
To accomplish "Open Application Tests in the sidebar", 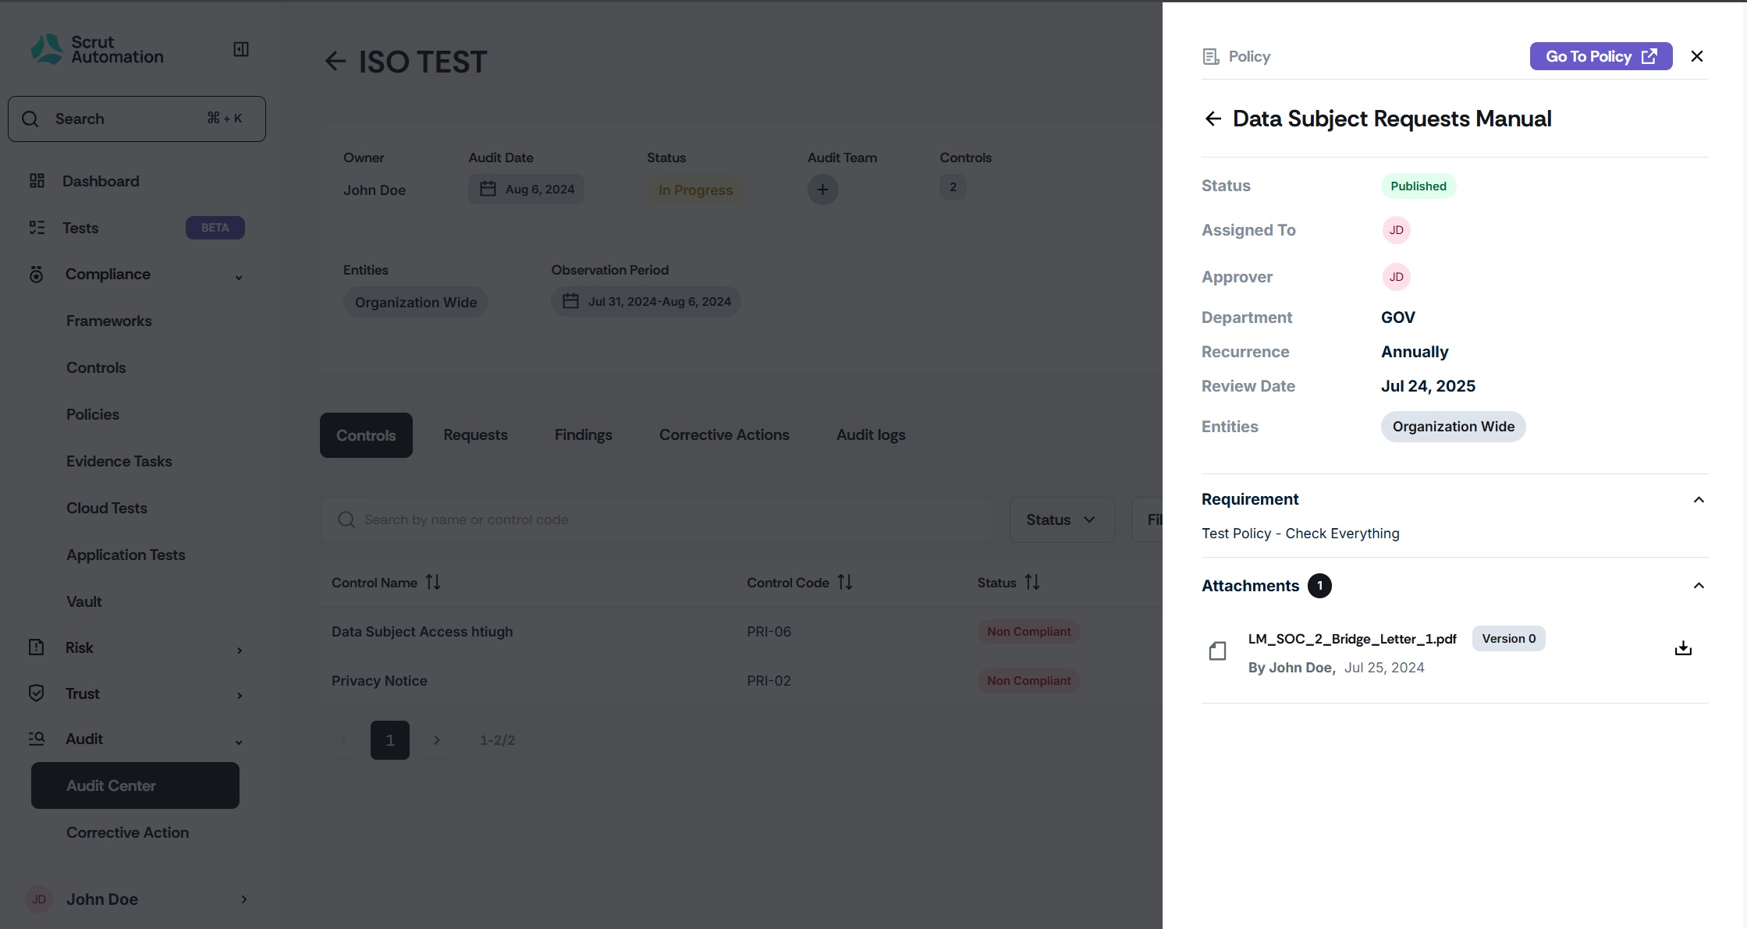I will click(126, 555).
